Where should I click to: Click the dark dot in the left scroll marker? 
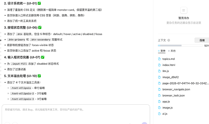click(x=1, y=40)
